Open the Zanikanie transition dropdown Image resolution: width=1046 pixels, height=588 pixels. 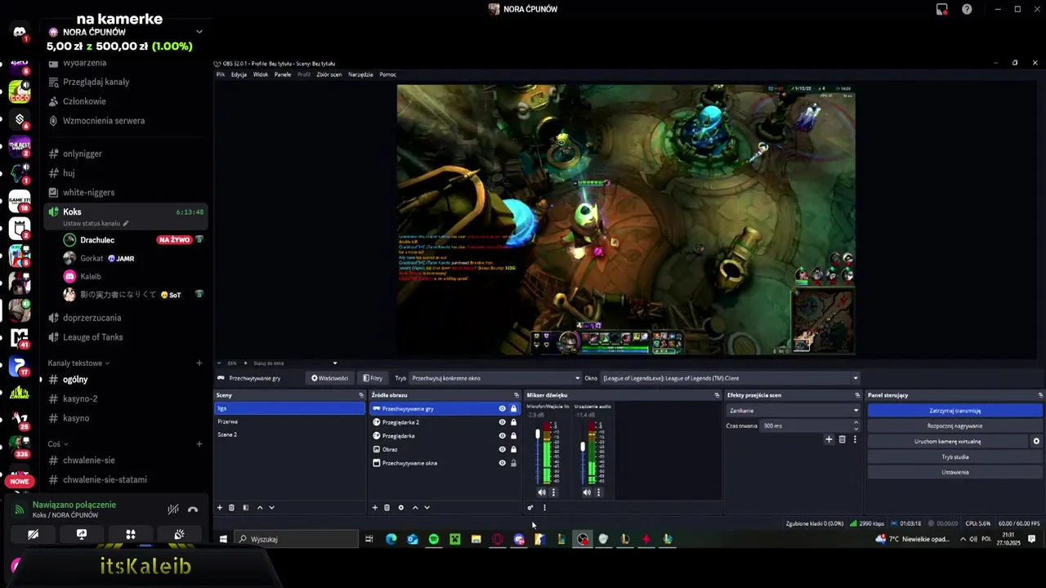click(x=793, y=411)
